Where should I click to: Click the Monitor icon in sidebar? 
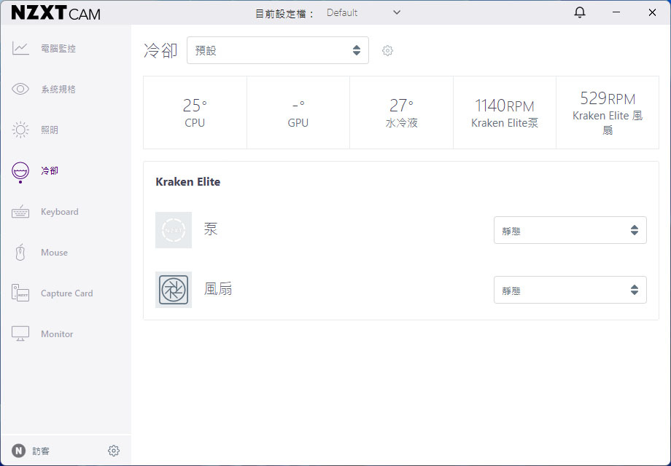20,333
